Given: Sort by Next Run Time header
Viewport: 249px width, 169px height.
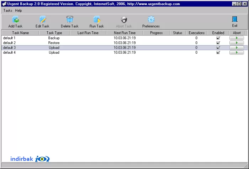Looking at the screenshot, I should pos(124,33).
